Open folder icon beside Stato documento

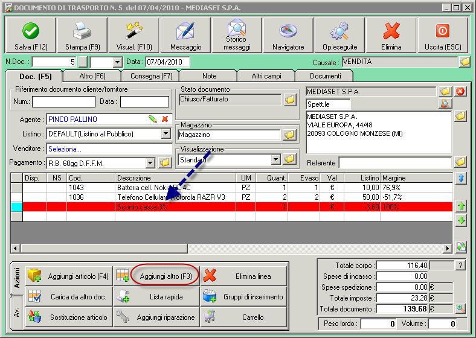[x=290, y=99]
